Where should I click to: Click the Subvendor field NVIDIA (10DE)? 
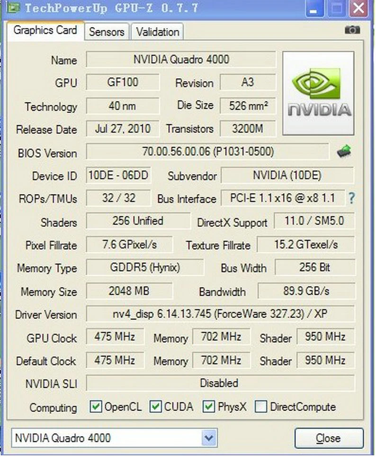(287, 175)
